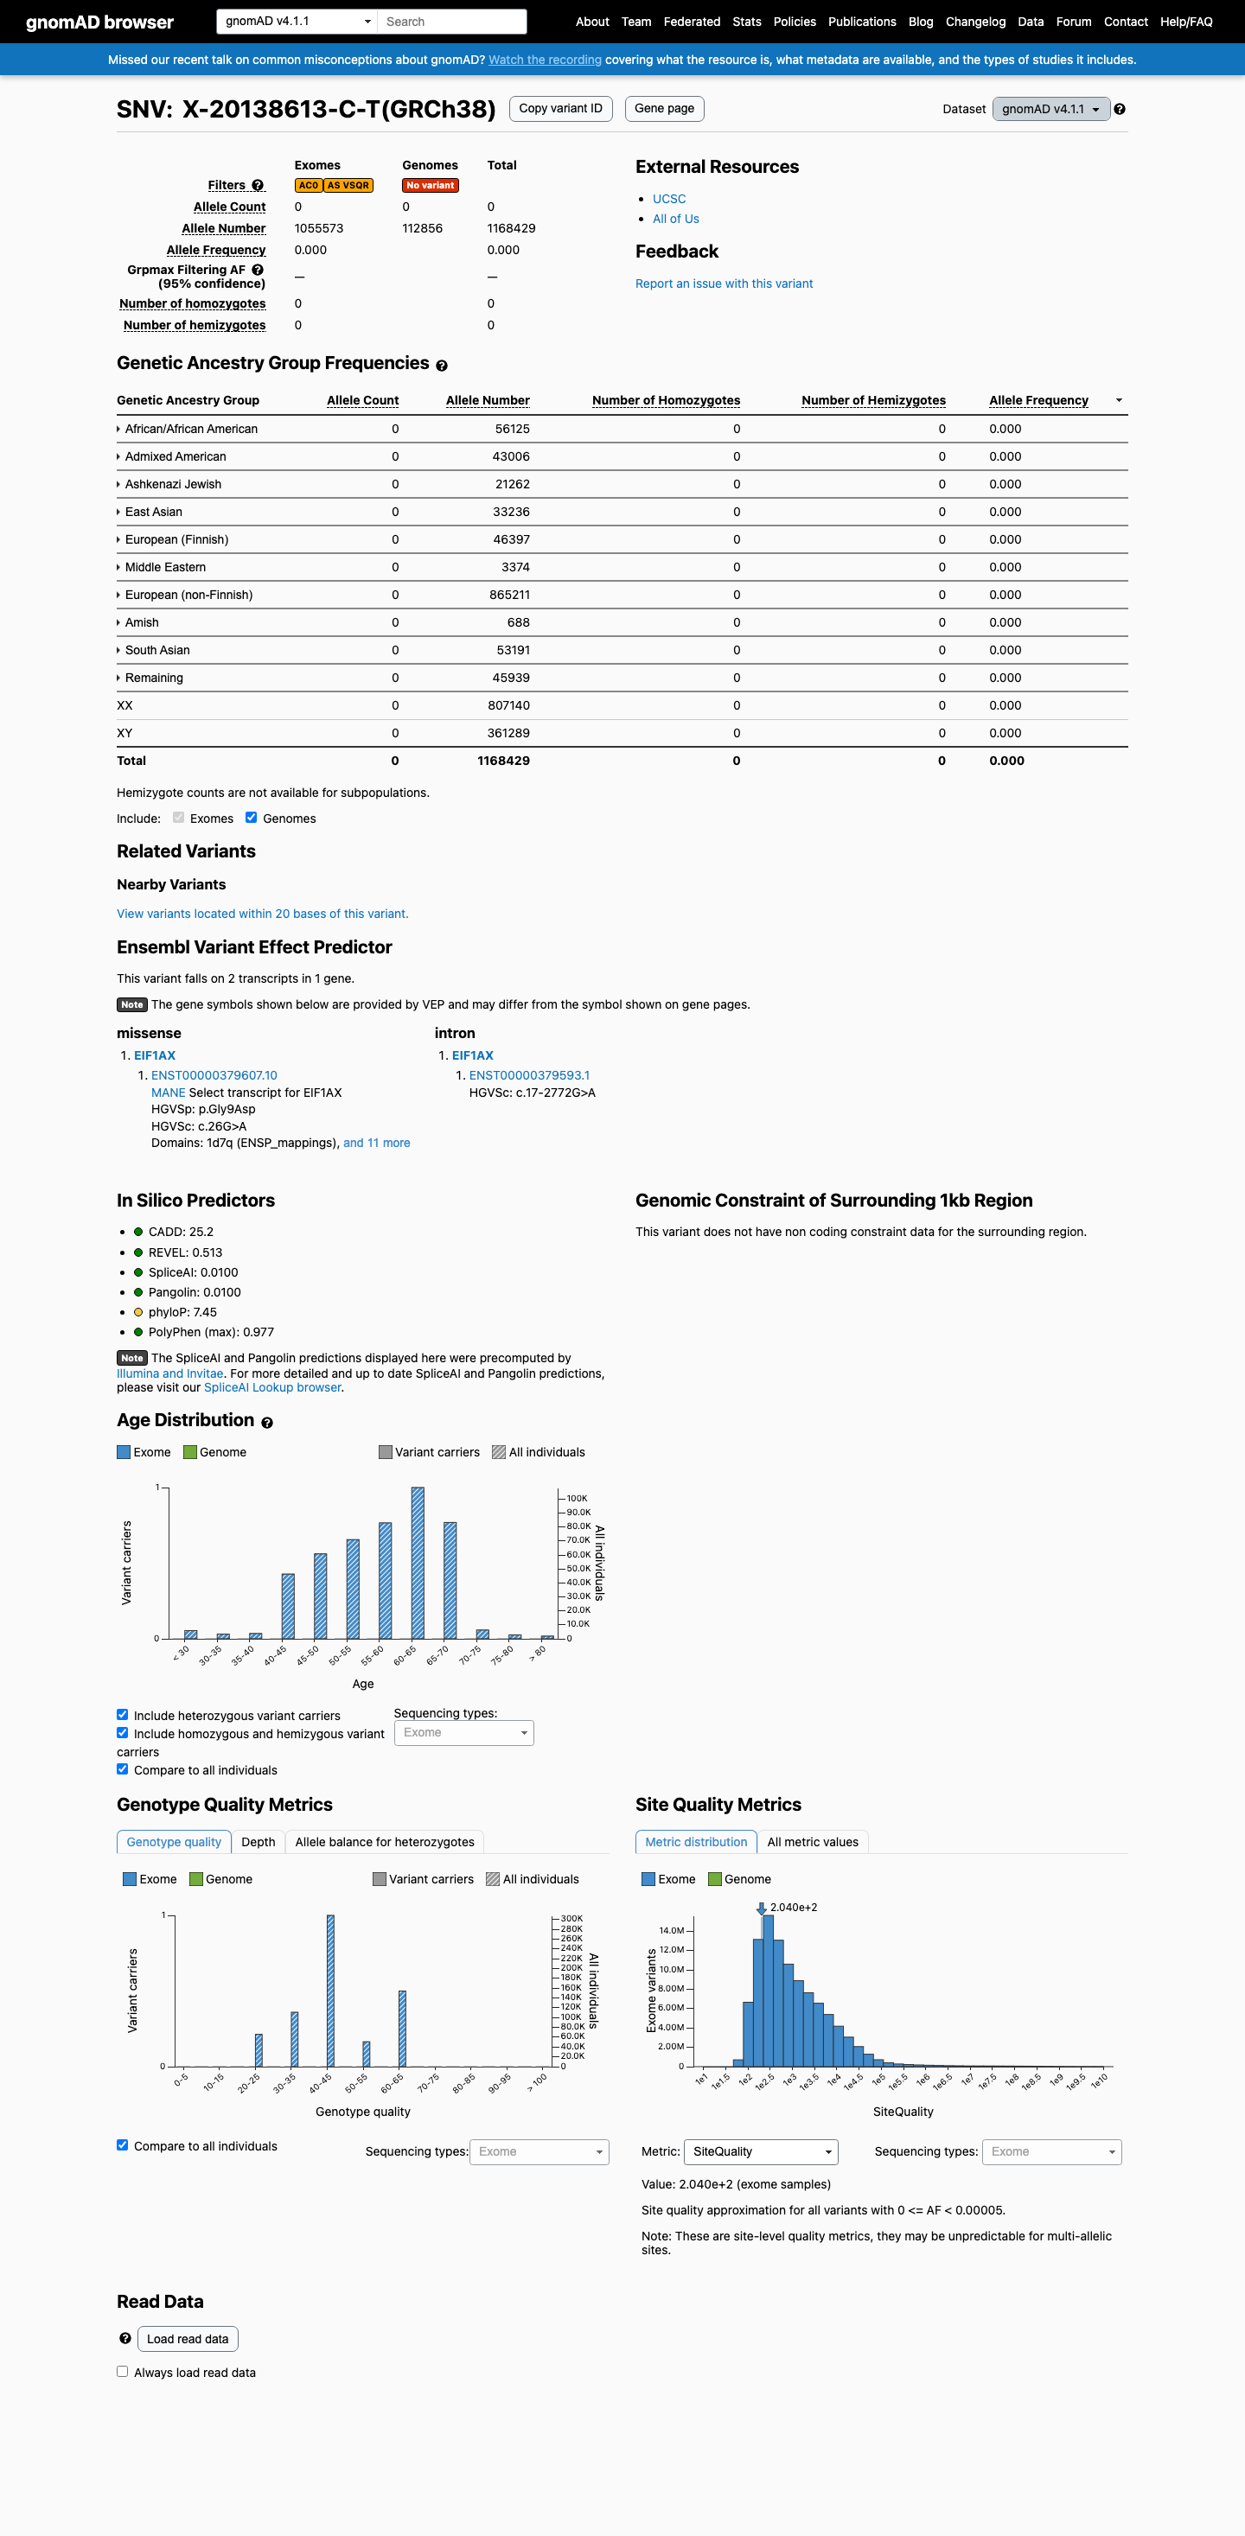1245x2536 pixels.
Task: Select the Genotype quality tab
Action: coord(174,1842)
